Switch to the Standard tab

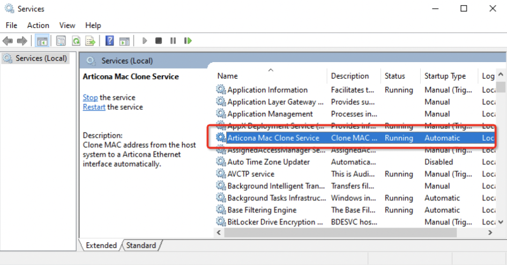(x=141, y=245)
